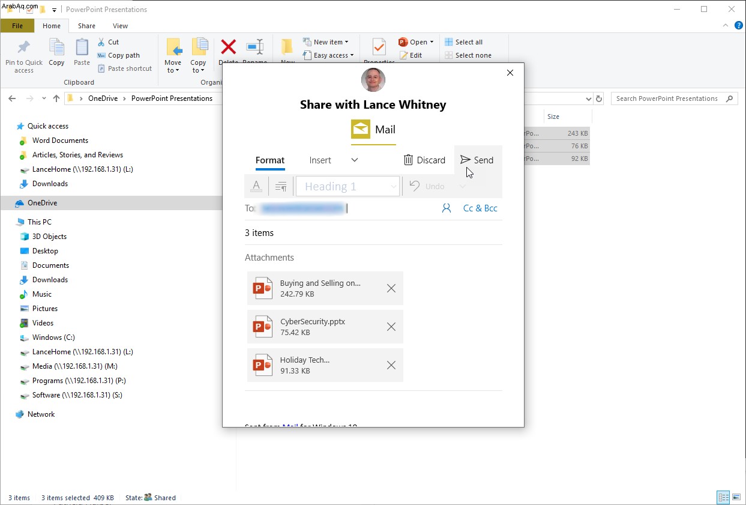Open the New item dropdown
This screenshot has width=746, height=505.
tap(326, 42)
